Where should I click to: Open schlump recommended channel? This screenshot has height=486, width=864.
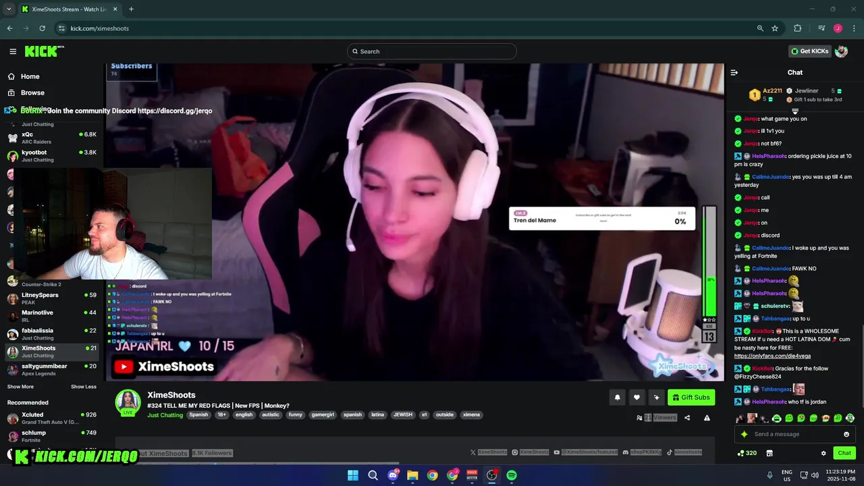click(x=53, y=436)
